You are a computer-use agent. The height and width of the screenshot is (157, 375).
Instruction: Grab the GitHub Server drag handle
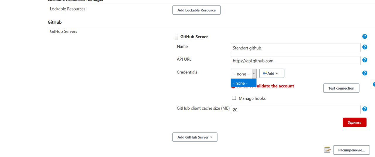click(x=176, y=37)
